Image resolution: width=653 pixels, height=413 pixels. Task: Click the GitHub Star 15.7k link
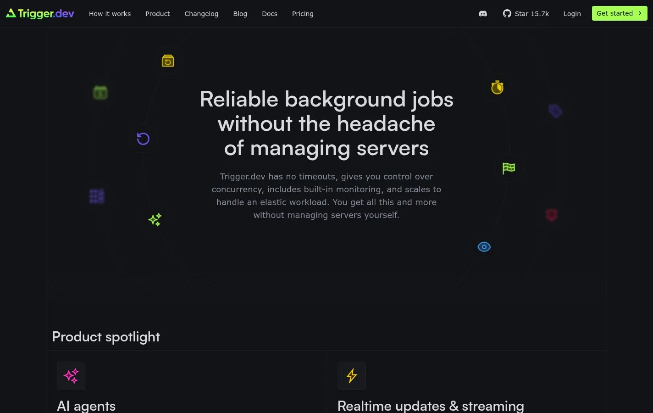526,14
